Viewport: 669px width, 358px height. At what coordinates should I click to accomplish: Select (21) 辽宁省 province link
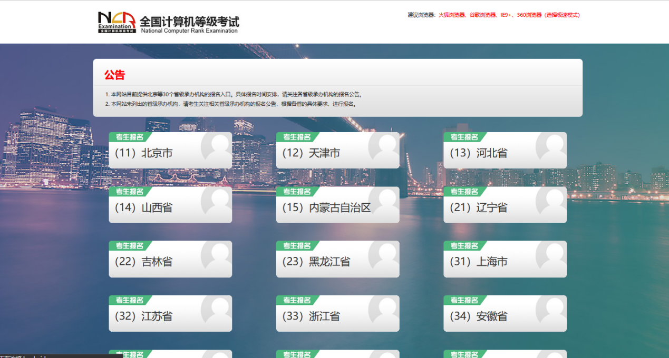(x=478, y=207)
